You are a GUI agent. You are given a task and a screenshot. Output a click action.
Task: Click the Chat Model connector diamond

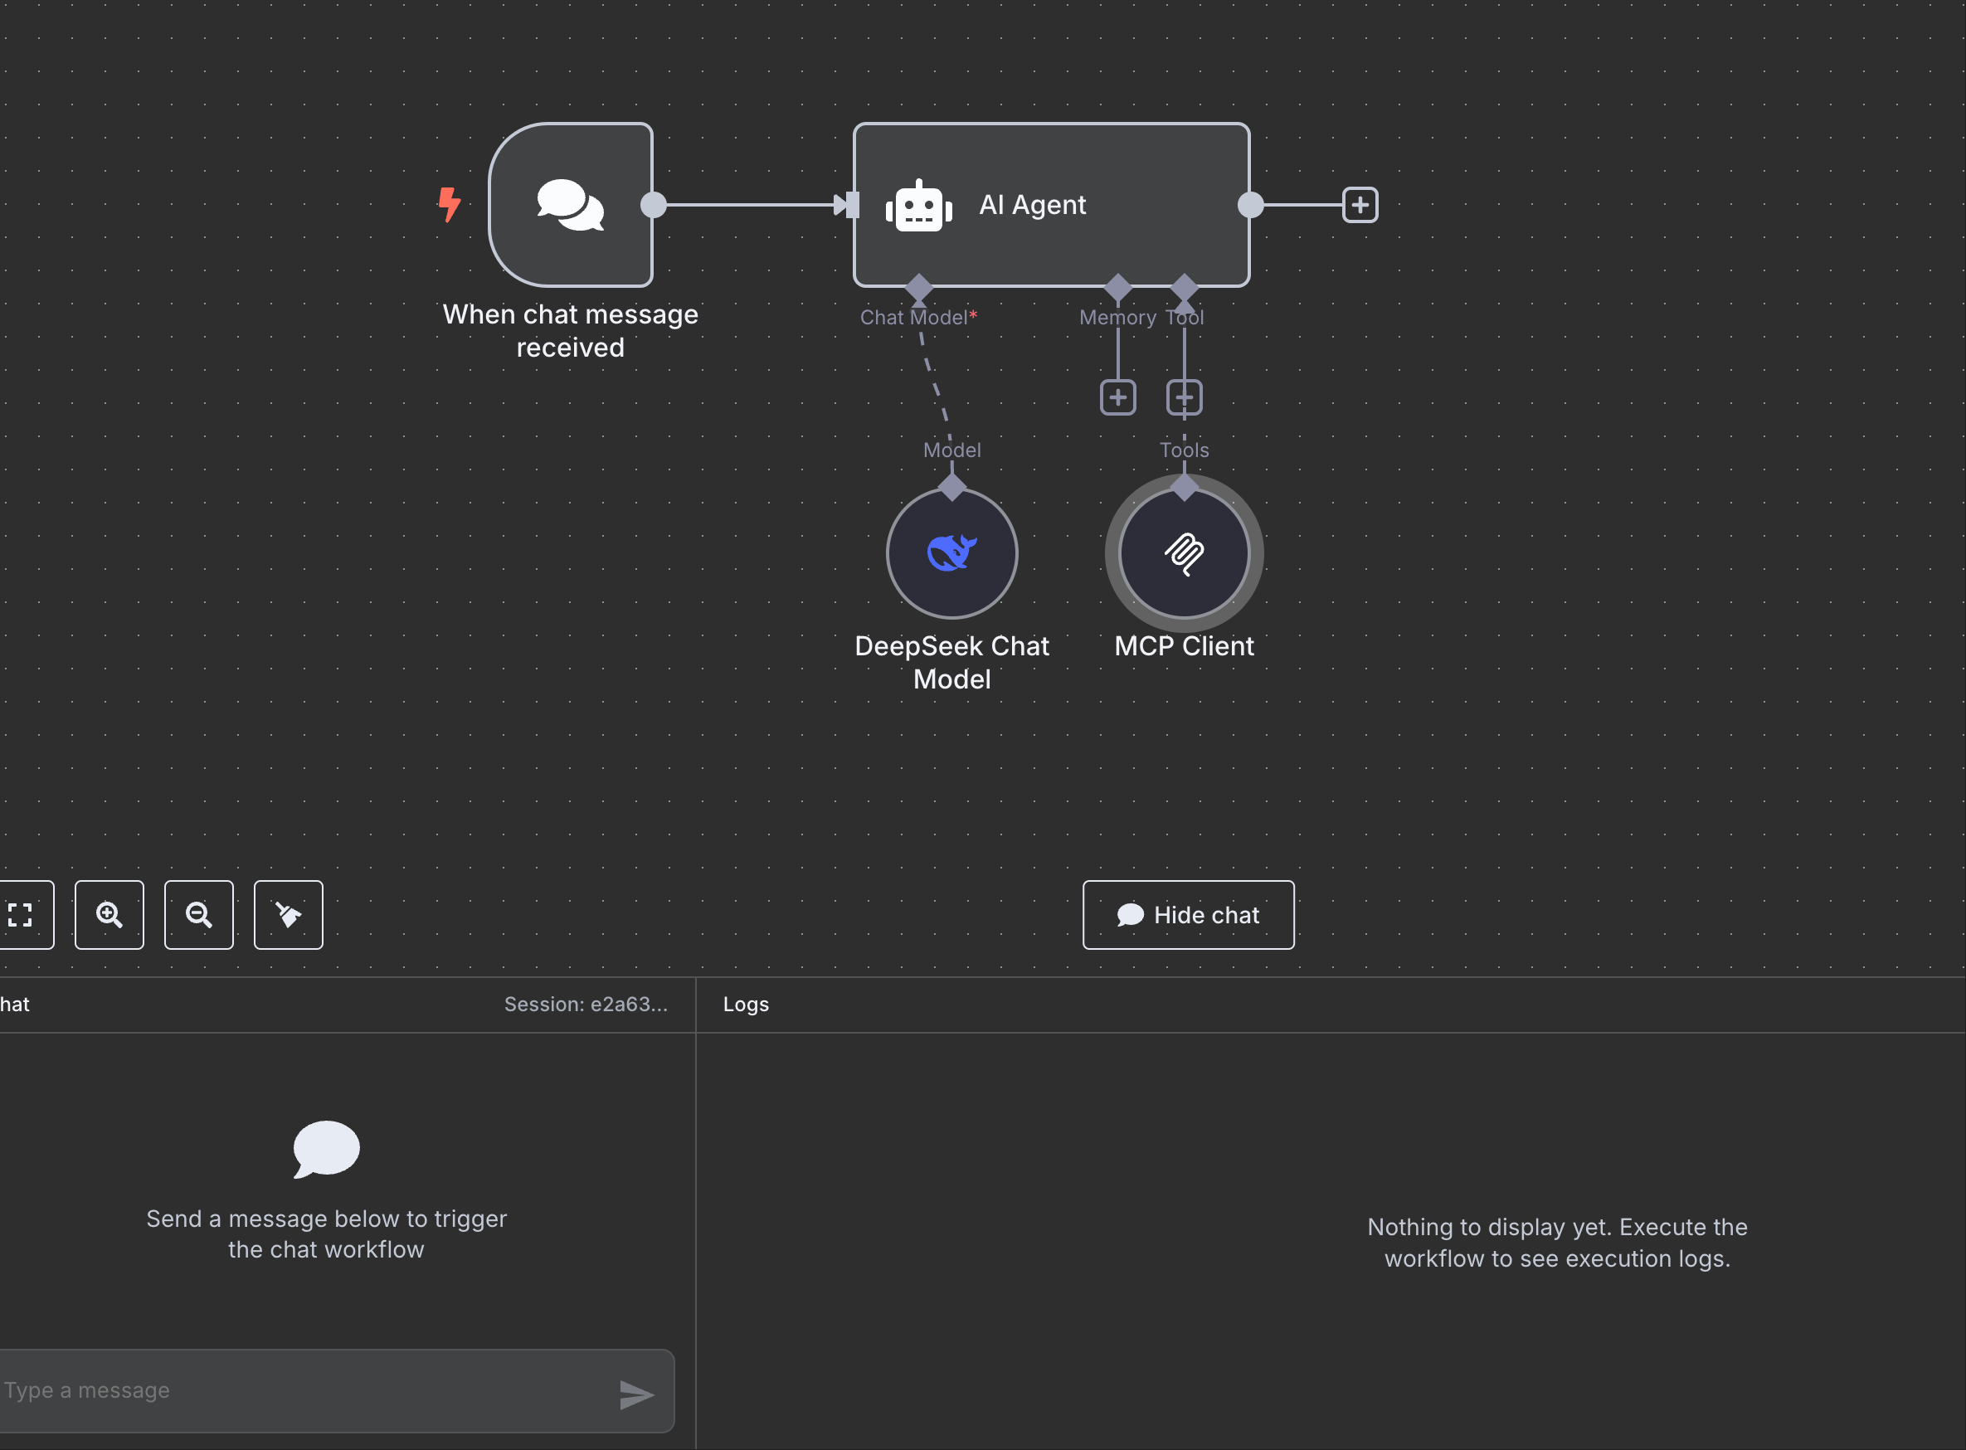(918, 287)
